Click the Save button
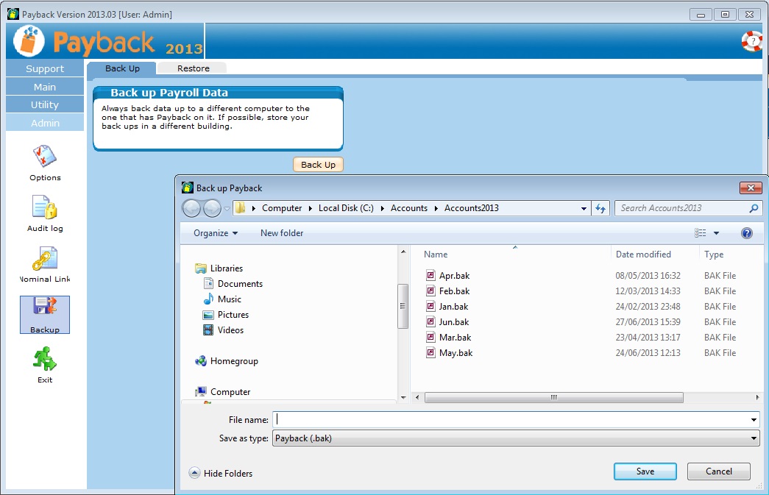 pos(645,471)
